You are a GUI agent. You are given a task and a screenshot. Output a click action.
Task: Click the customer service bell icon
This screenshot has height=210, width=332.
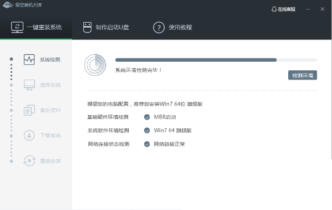coord(274,9)
